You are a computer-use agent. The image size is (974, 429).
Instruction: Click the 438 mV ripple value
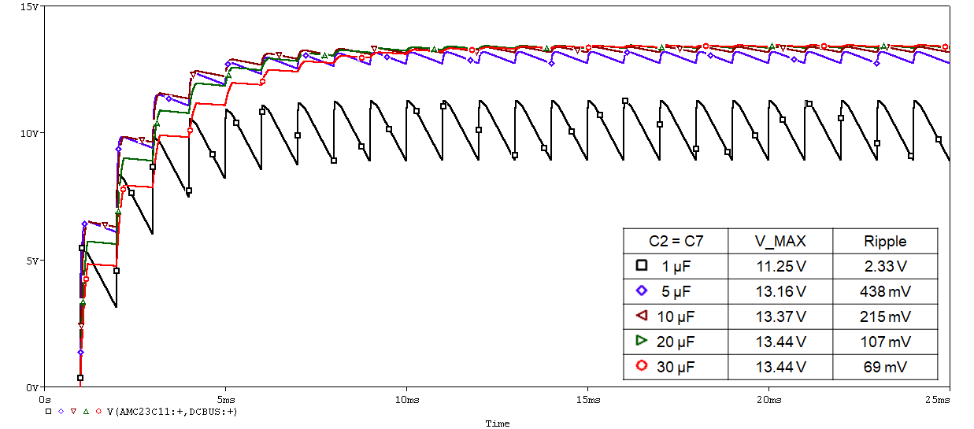(x=885, y=292)
